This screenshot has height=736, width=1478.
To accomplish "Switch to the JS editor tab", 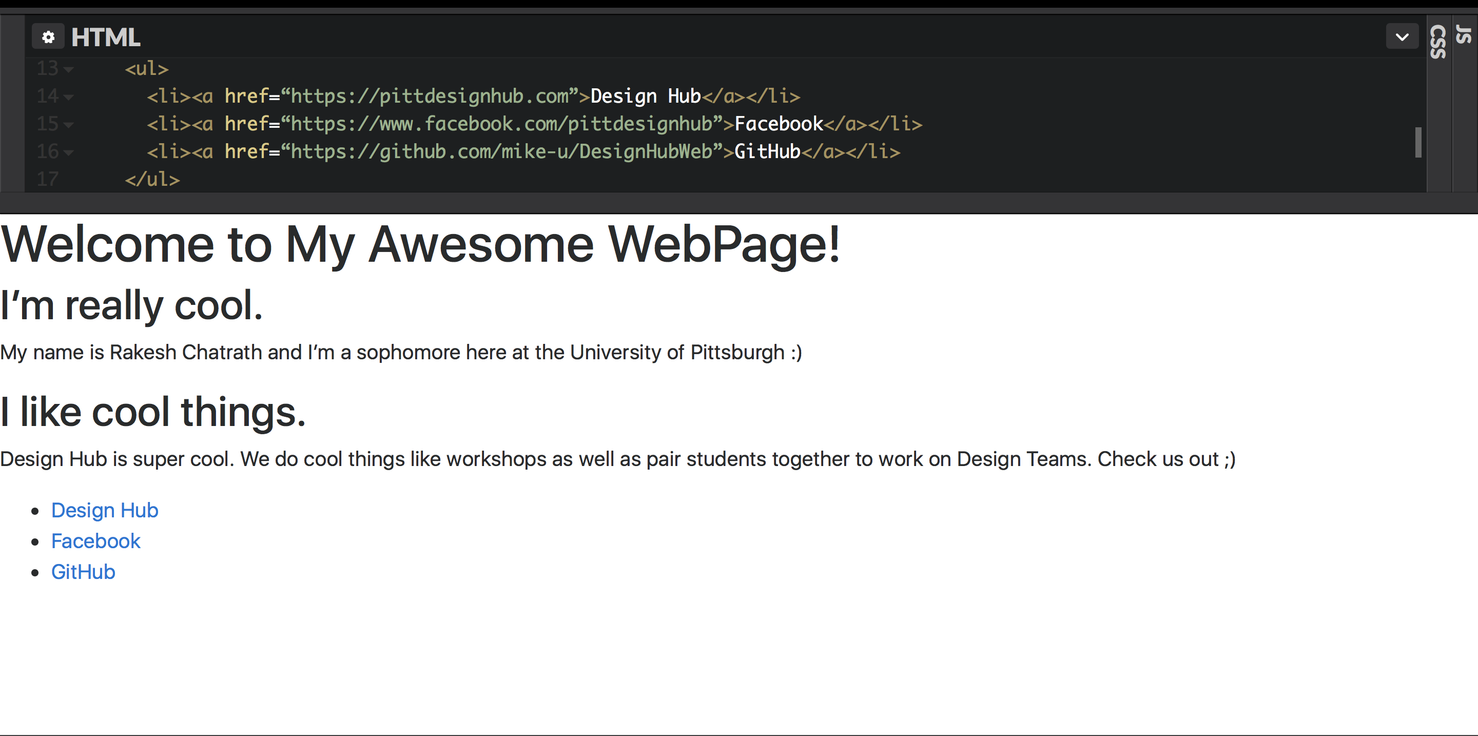I will (1465, 34).
